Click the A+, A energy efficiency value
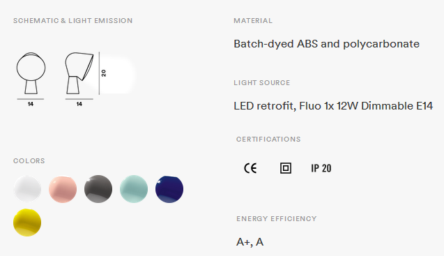 click(x=250, y=242)
